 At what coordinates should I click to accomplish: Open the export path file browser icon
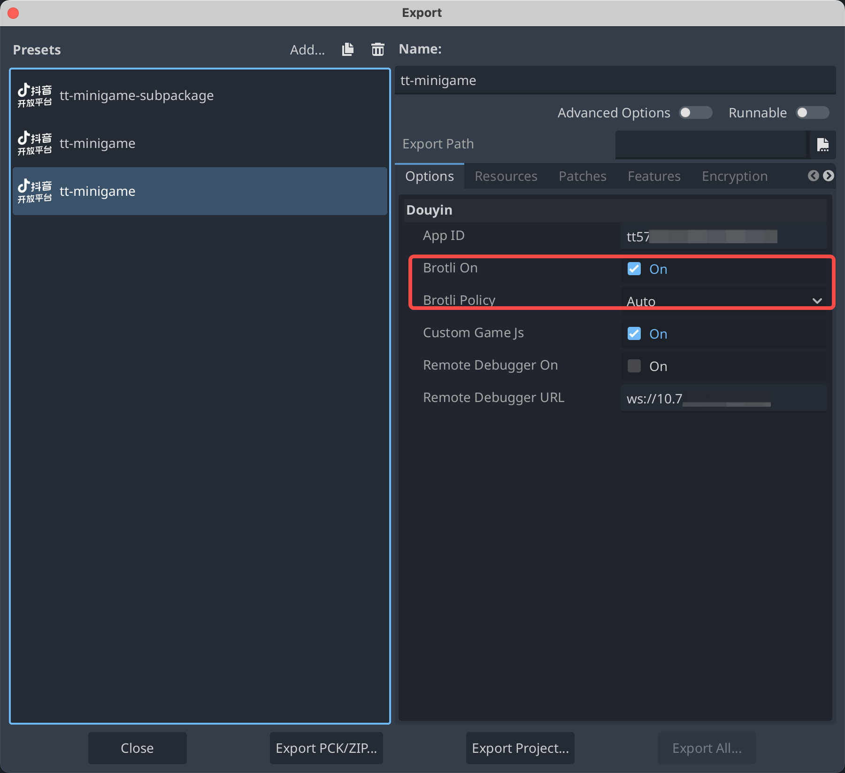point(822,145)
